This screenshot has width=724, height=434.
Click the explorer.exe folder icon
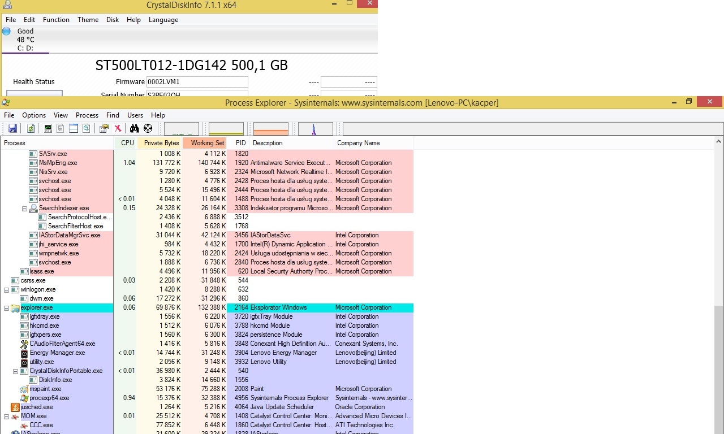click(15, 307)
